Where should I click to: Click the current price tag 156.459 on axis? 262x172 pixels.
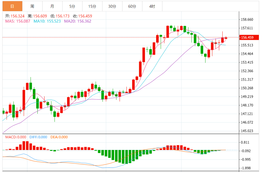click(x=249, y=37)
